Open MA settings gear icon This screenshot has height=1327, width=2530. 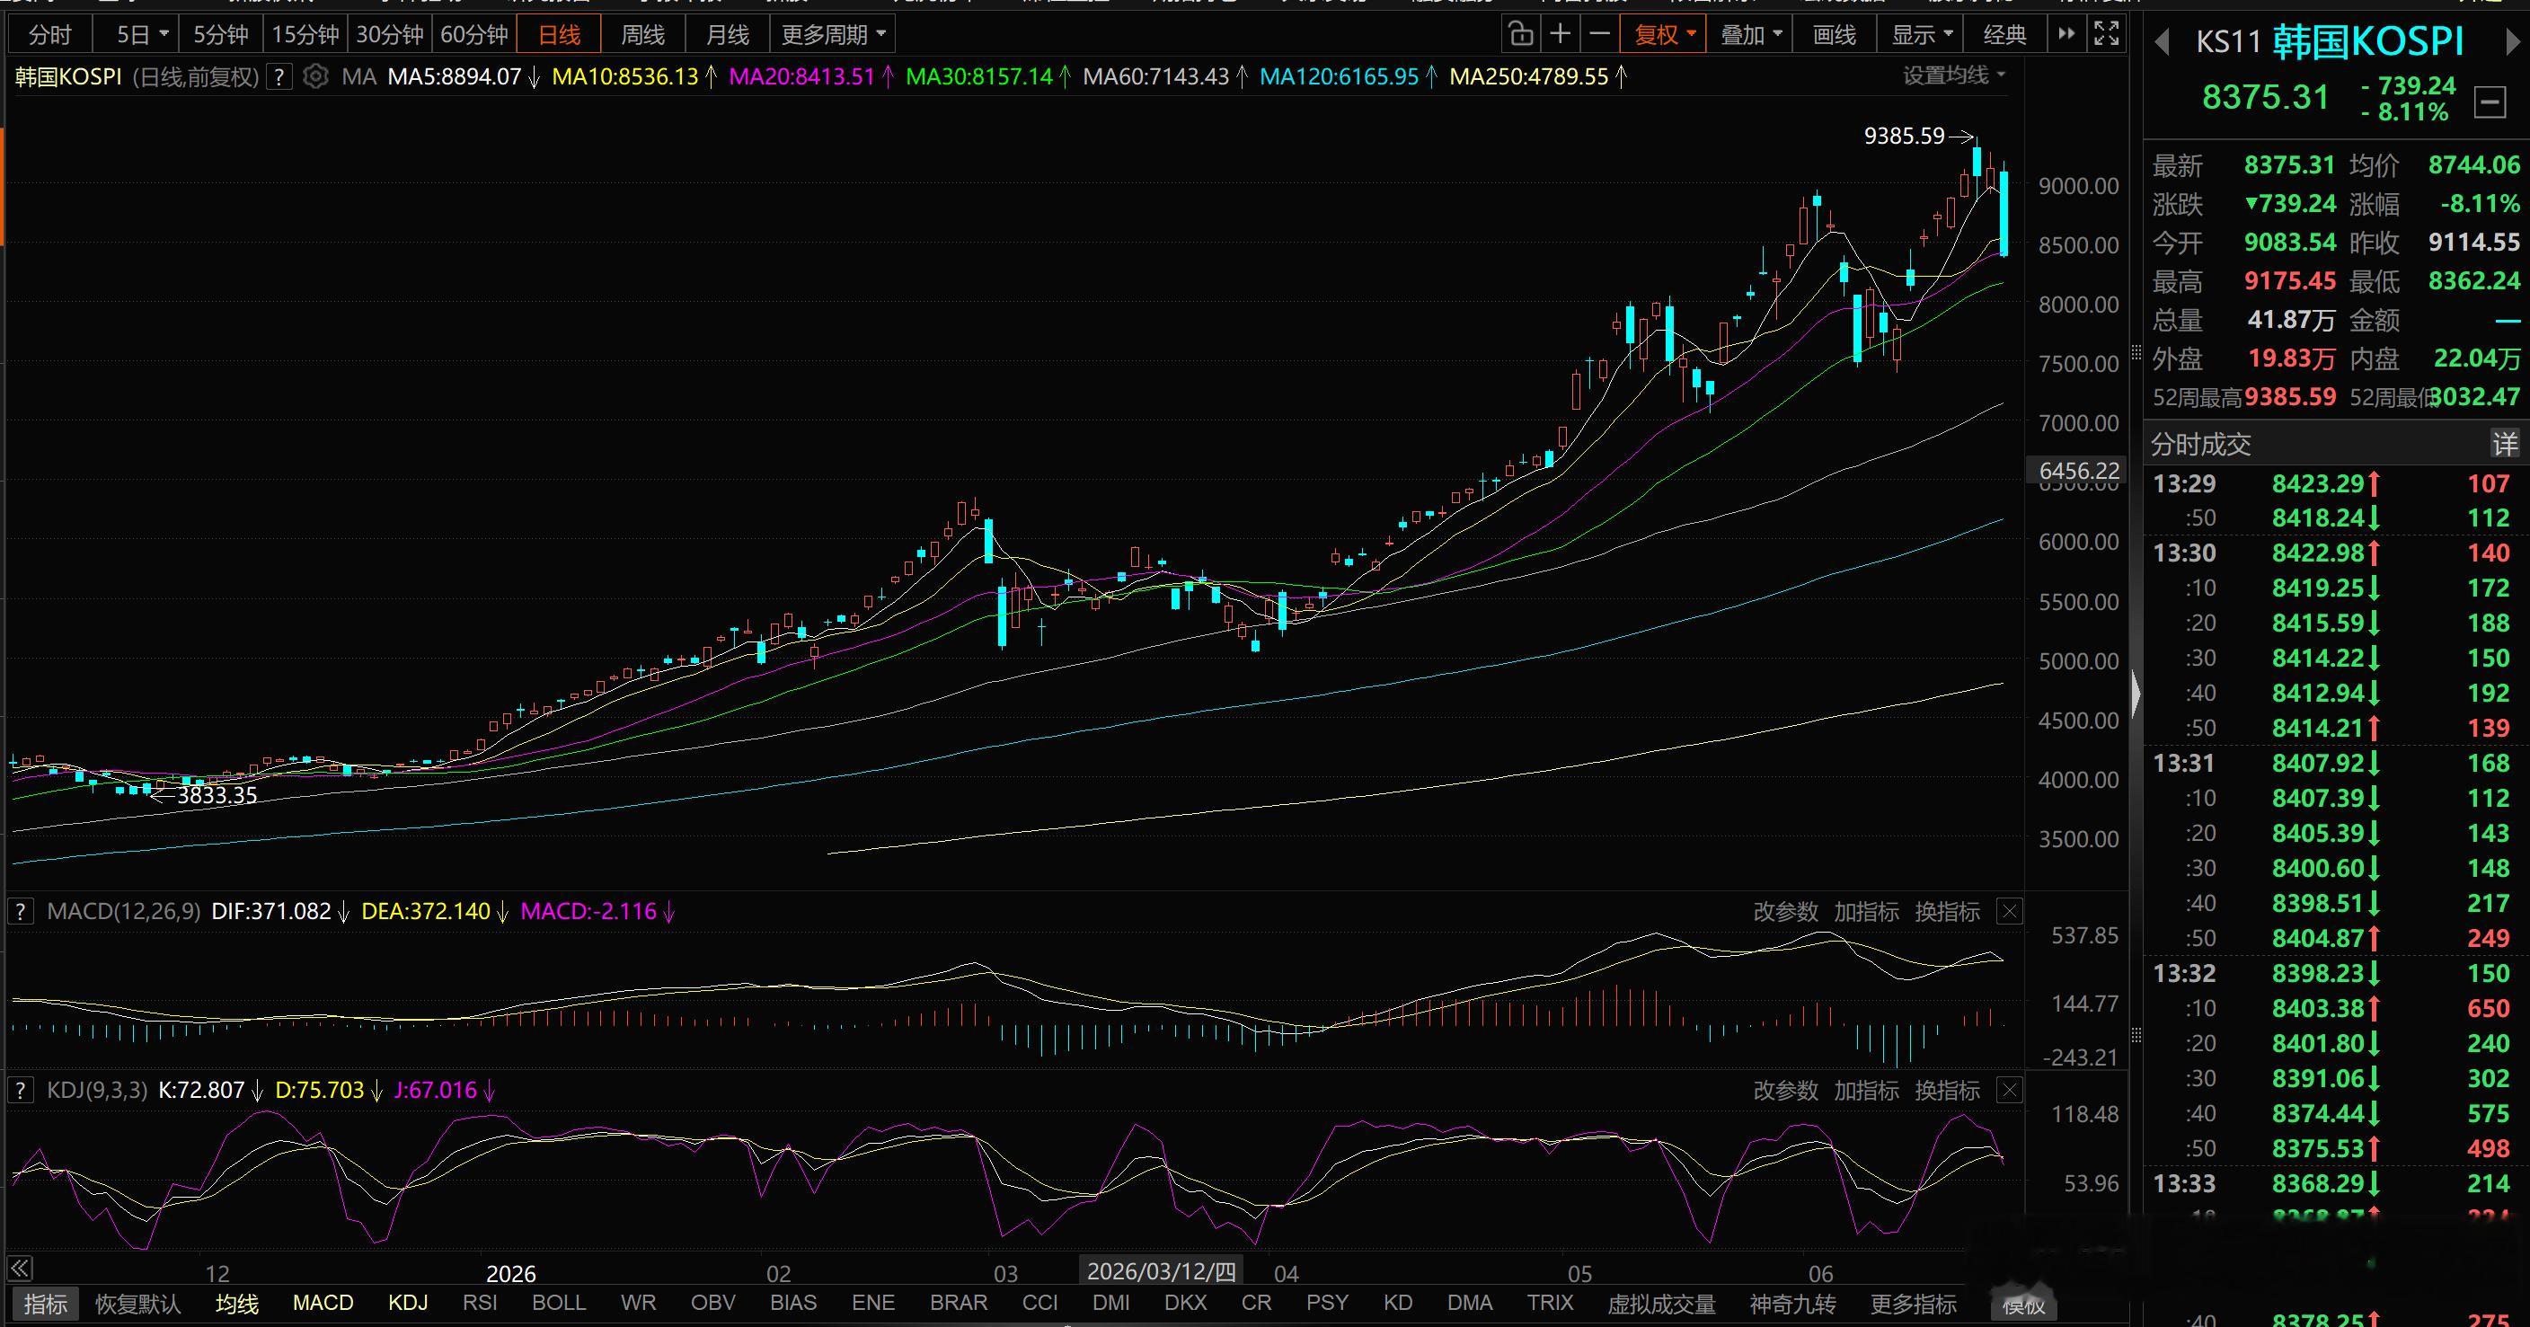[315, 76]
